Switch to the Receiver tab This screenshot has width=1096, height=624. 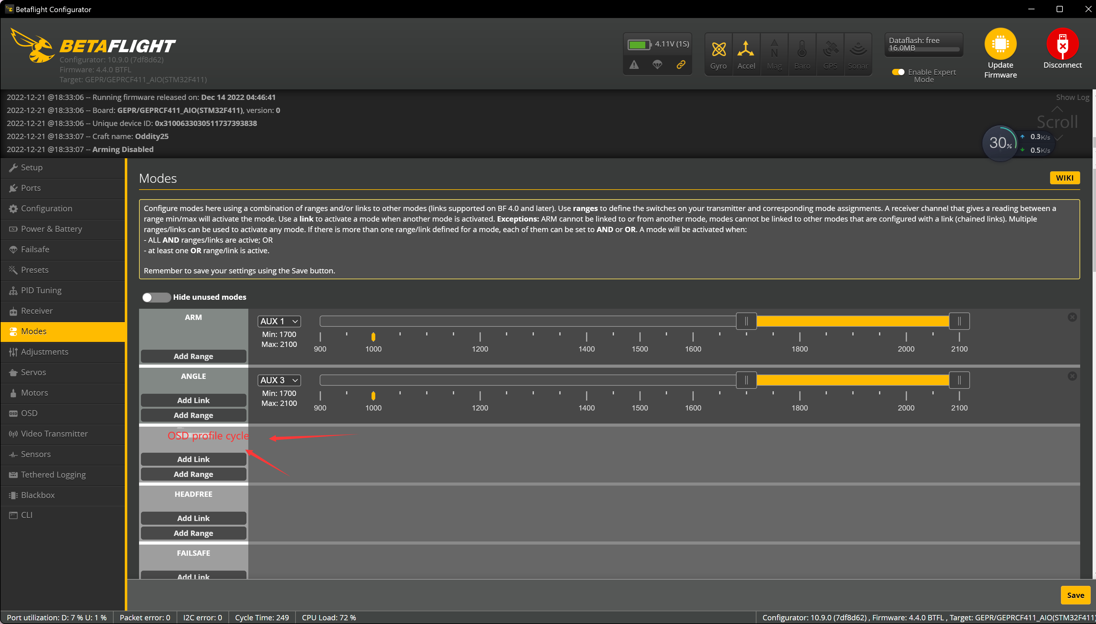[x=37, y=311]
